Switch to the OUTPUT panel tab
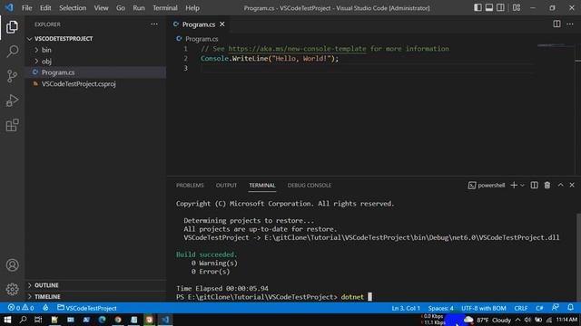The height and width of the screenshot is (326, 581). point(226,185)
